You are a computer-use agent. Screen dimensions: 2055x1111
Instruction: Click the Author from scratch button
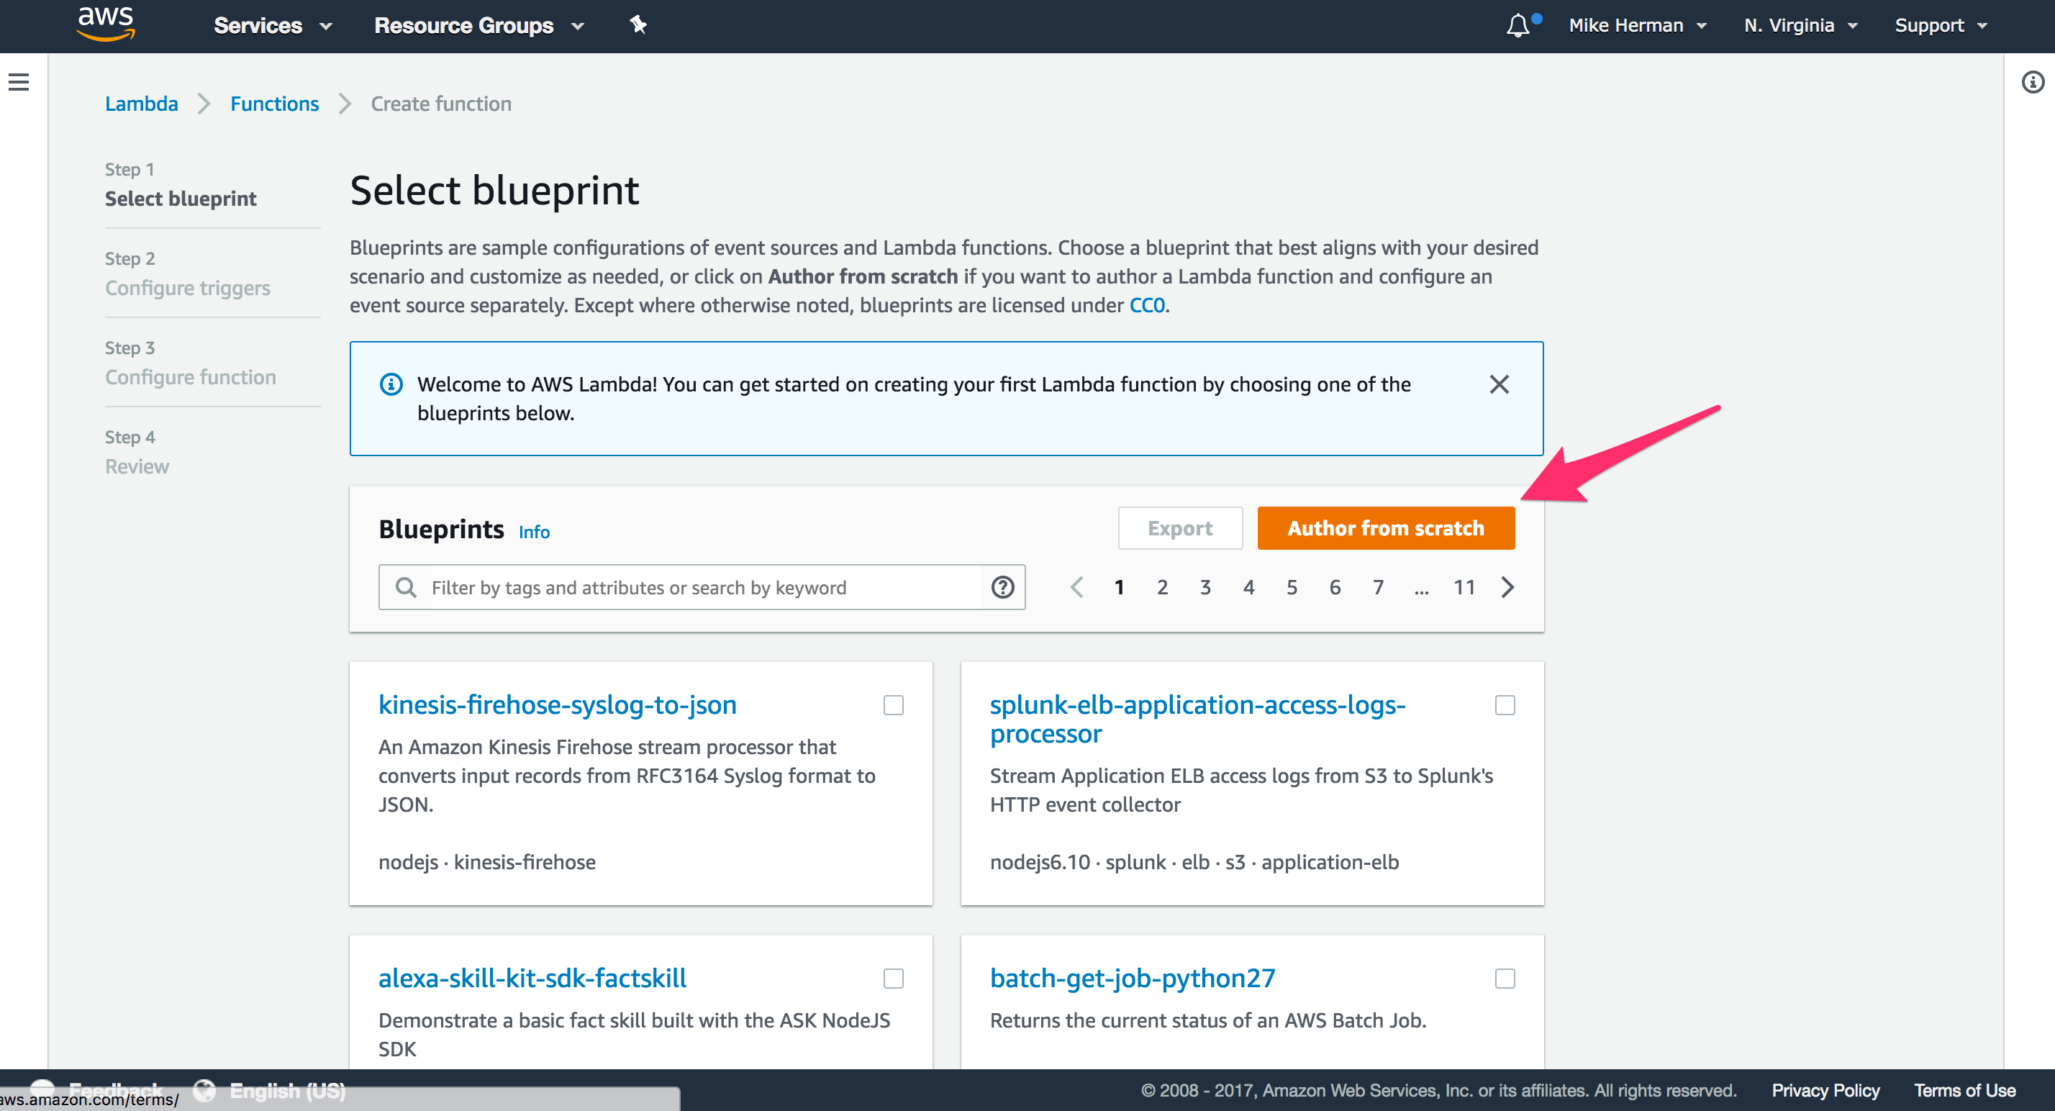coord(1385,528)
